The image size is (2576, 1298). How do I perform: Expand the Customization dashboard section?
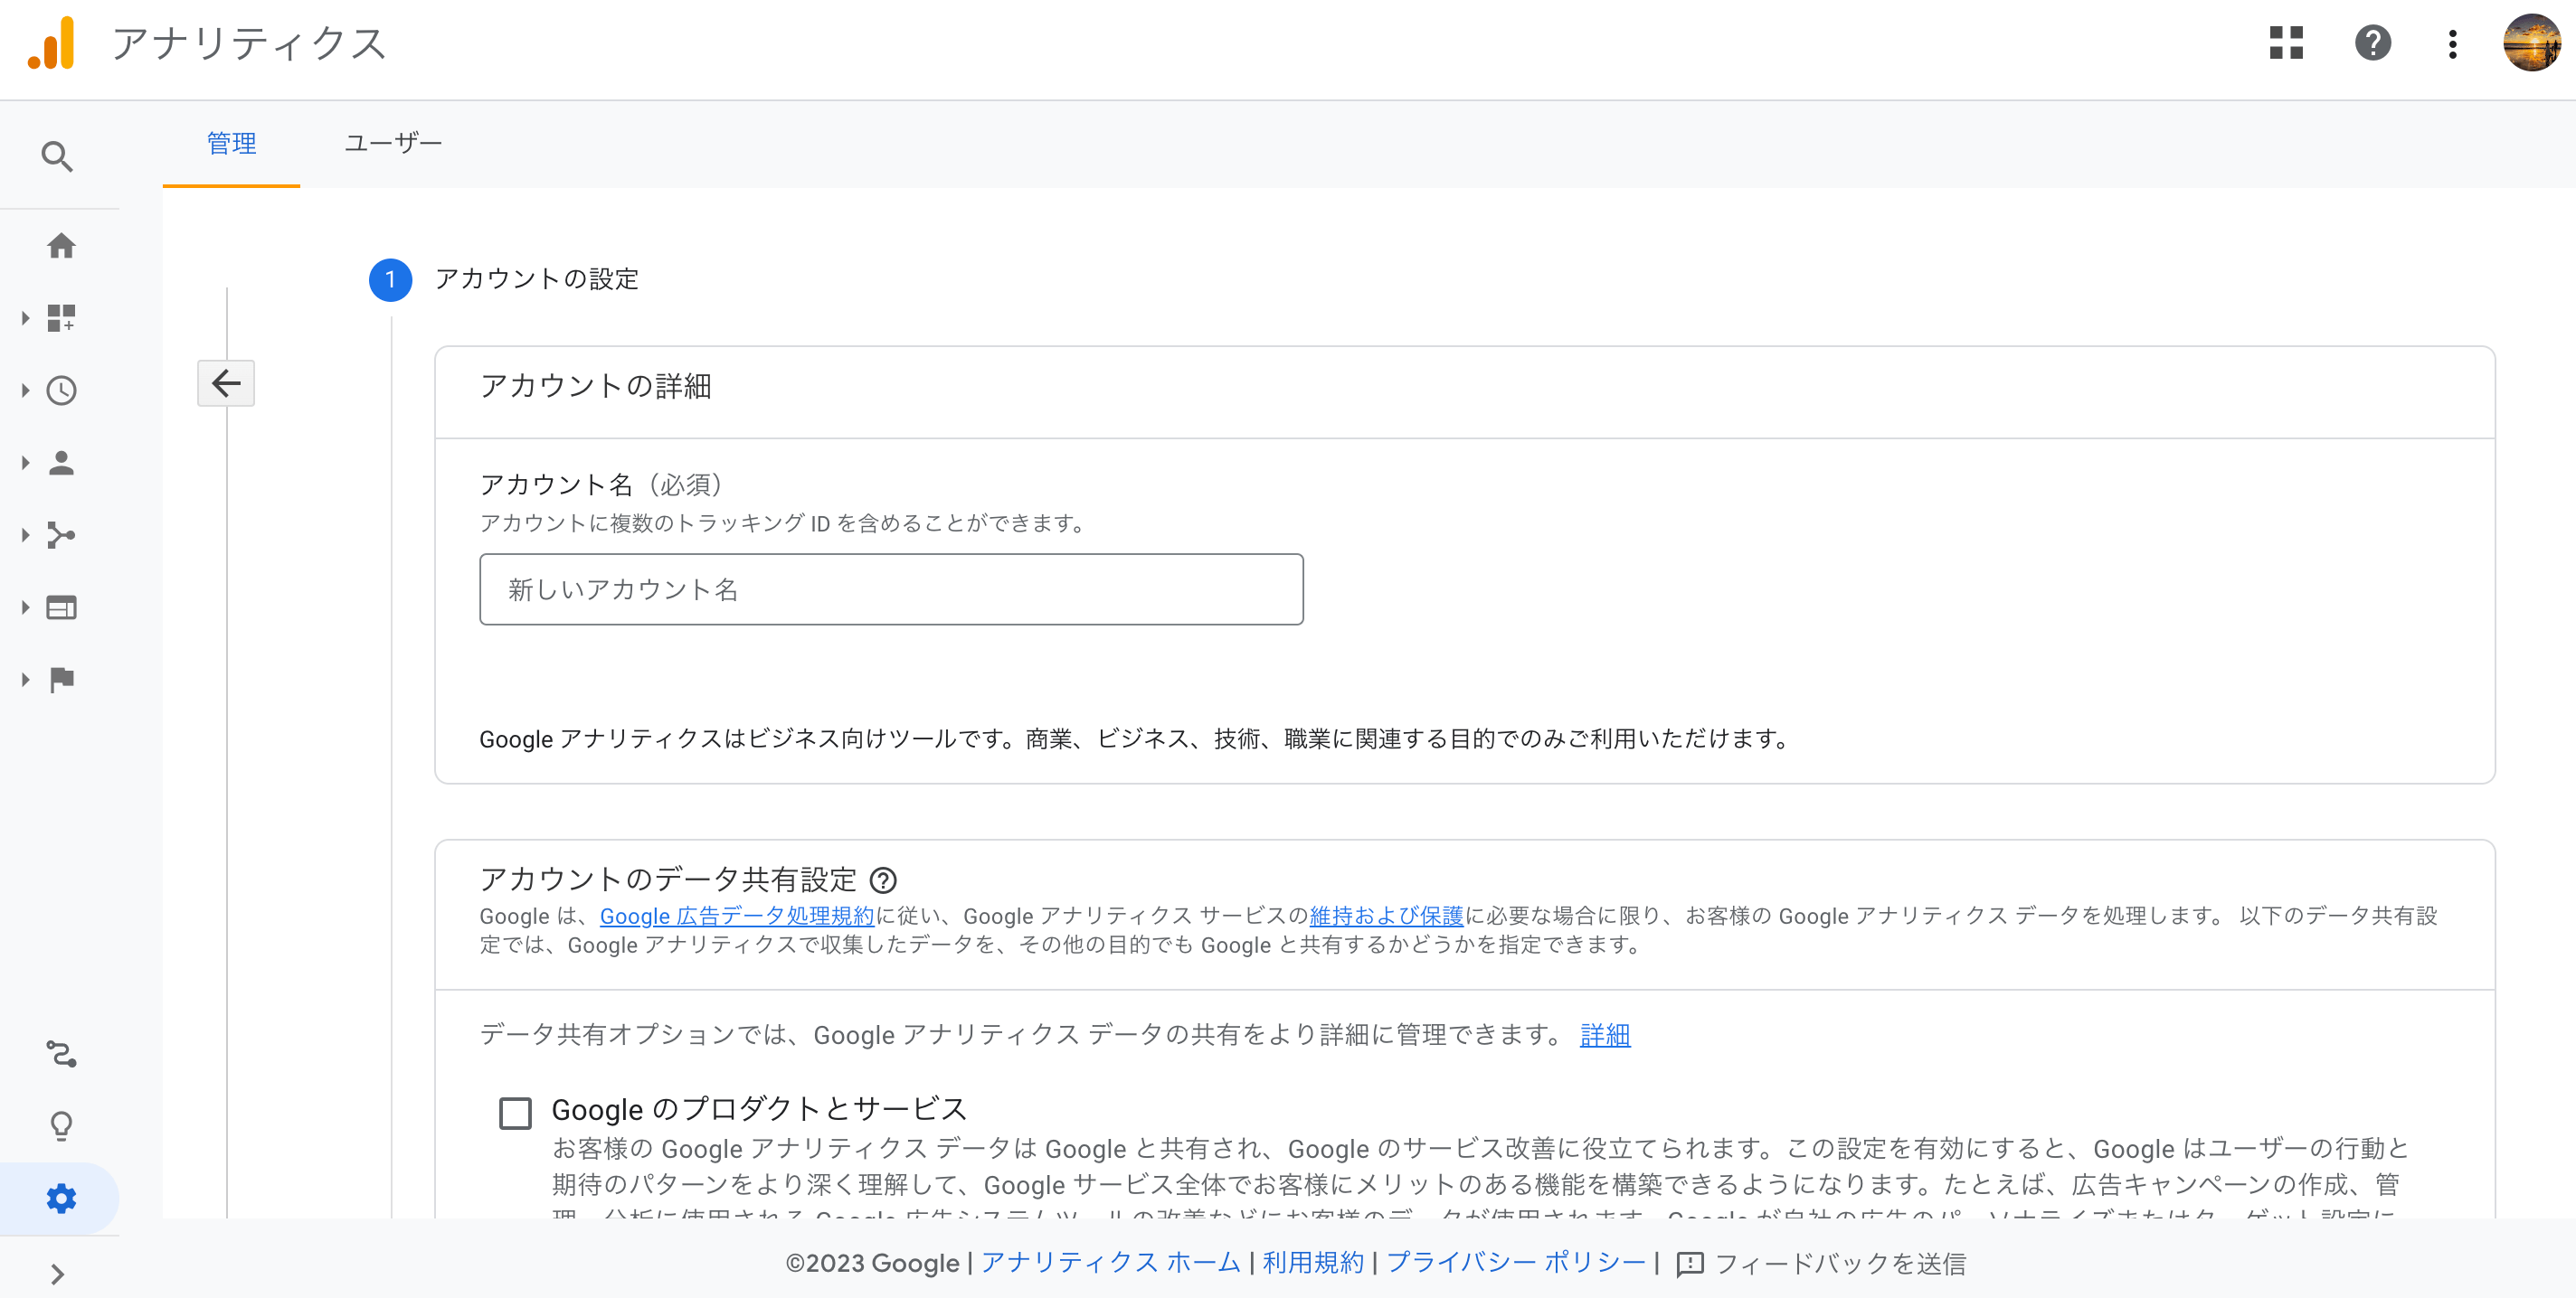coord(61,318)
